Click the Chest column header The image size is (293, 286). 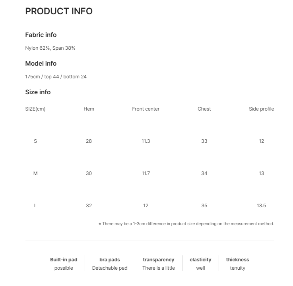204,109
